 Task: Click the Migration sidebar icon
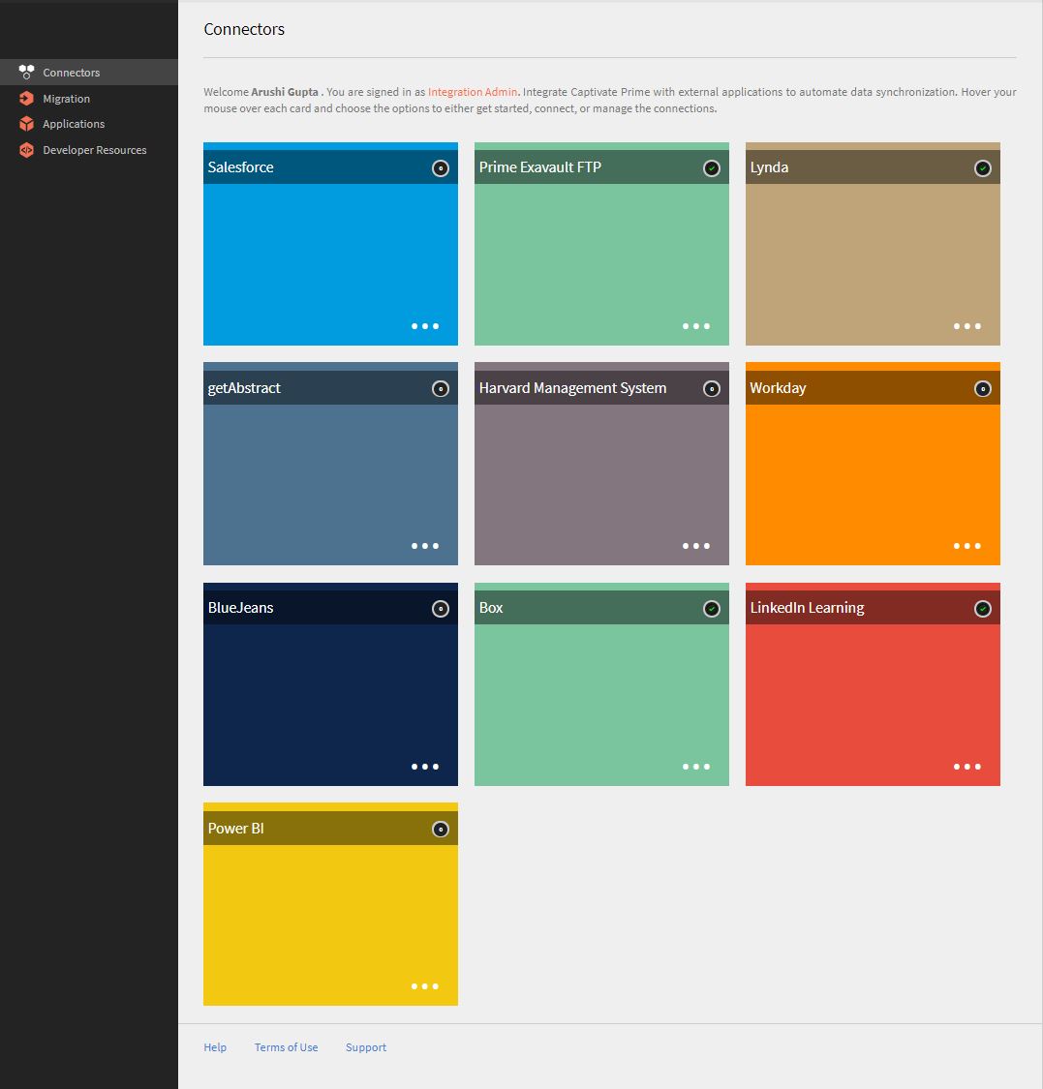pyautogui.click(x=26, y=99)
